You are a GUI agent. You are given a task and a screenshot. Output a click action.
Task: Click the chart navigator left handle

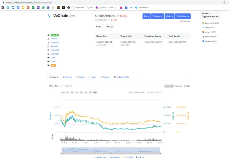coord(62,150)
